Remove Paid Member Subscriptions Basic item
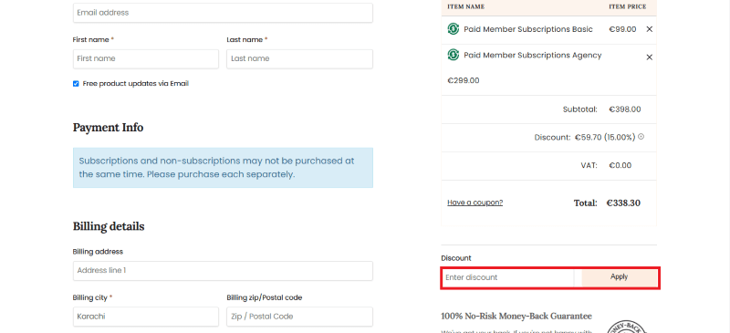 649,29
